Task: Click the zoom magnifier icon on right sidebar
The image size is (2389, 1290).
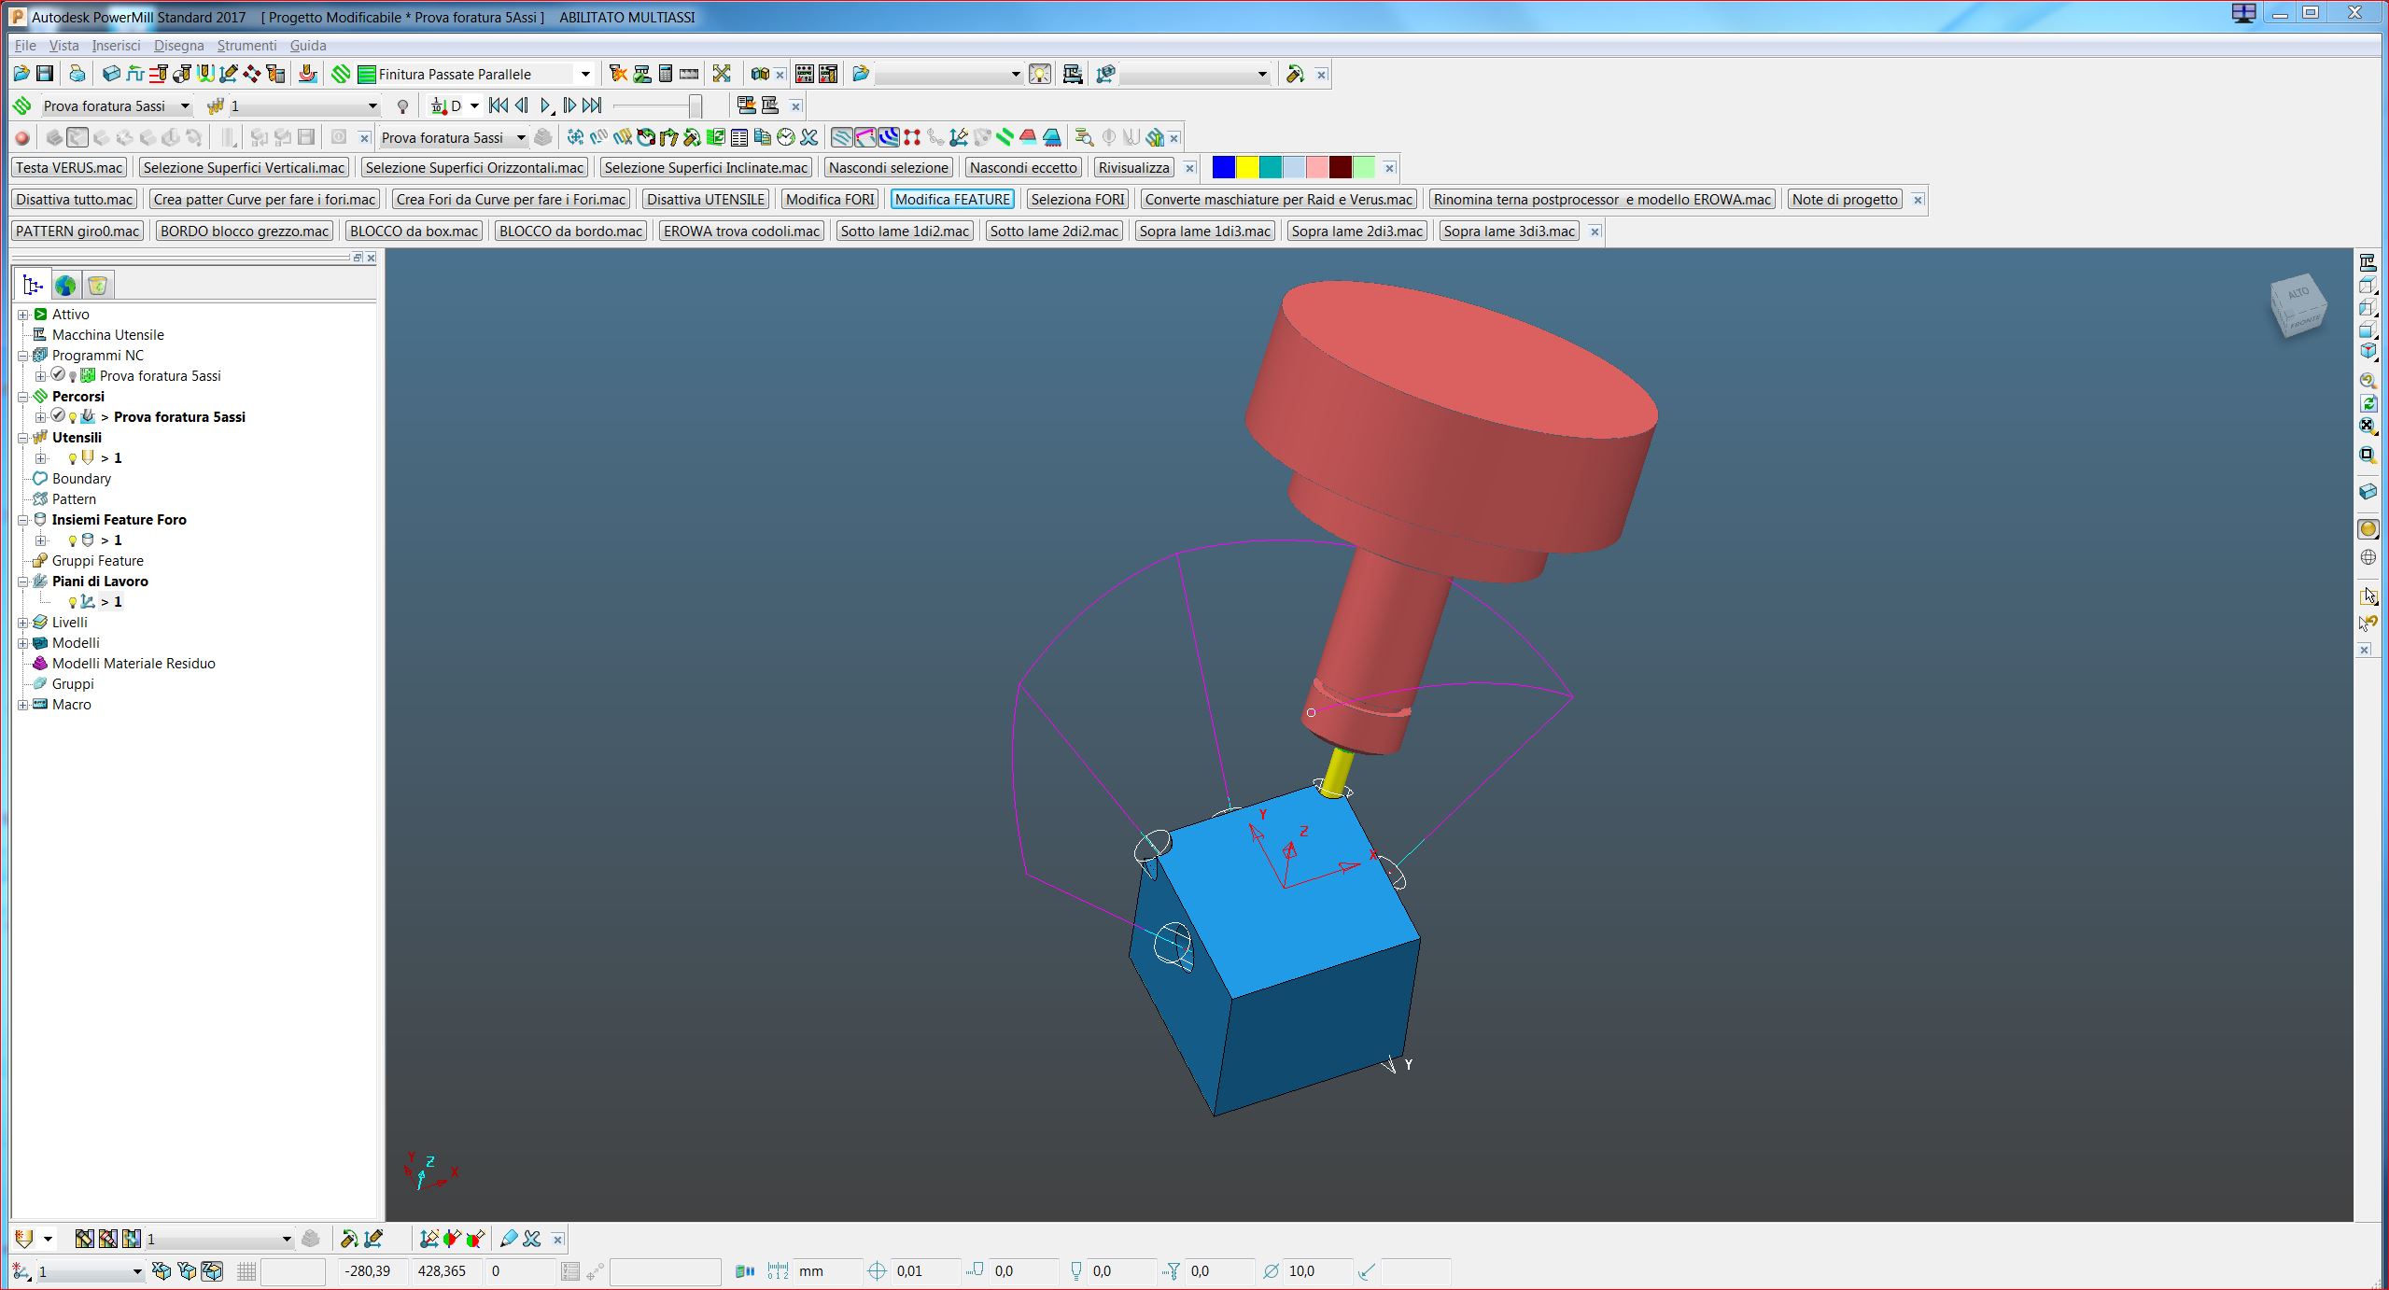Action: coord(2368,381)
